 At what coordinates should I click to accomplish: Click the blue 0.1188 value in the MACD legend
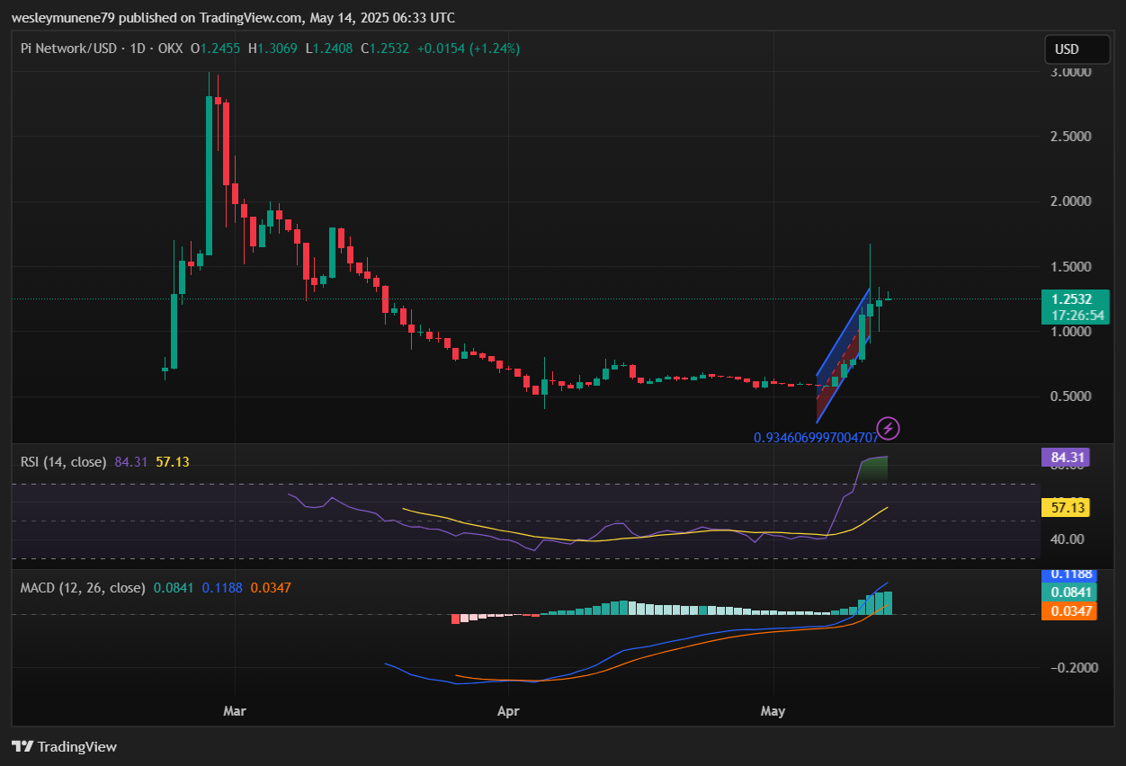click(222, 588)
